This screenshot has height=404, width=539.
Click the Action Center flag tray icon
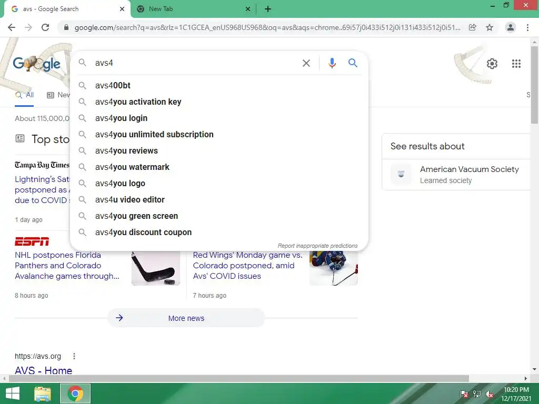[464, 394]
